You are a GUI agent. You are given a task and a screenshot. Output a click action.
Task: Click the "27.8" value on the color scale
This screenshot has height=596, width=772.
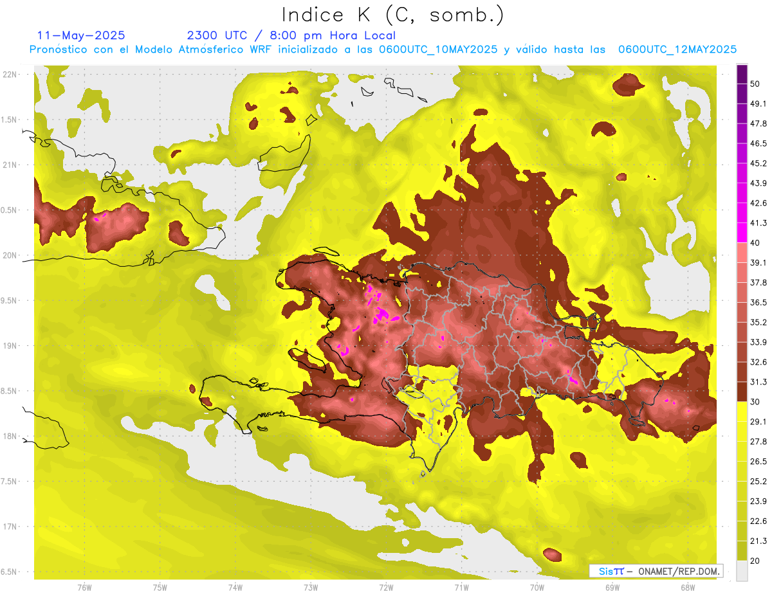tap(758, 442)
